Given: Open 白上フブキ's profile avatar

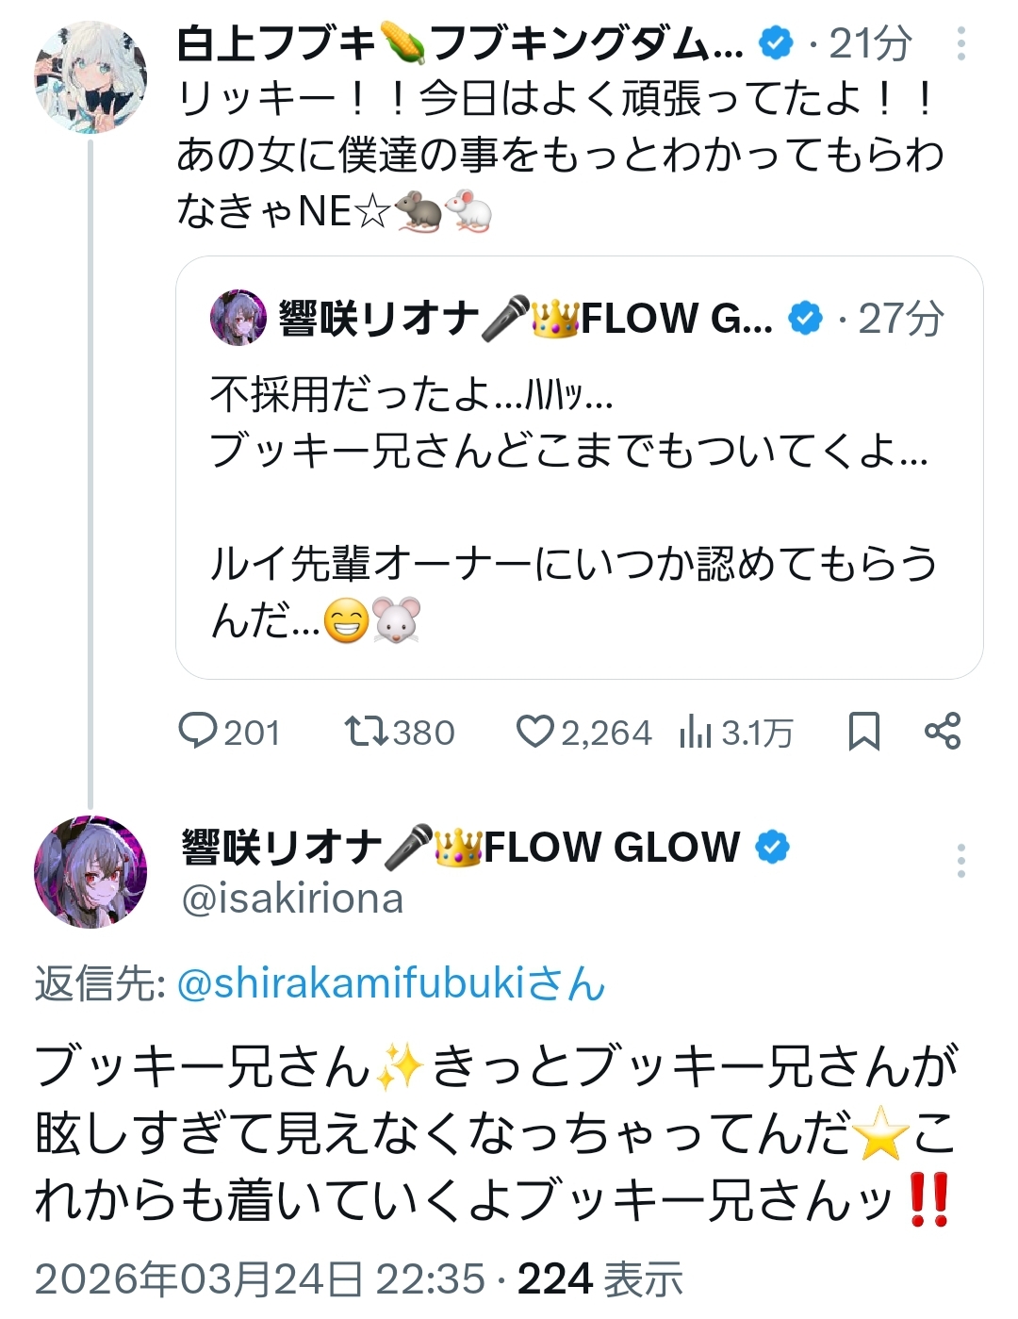Looking at the screenshot, I should click(90, 77).
